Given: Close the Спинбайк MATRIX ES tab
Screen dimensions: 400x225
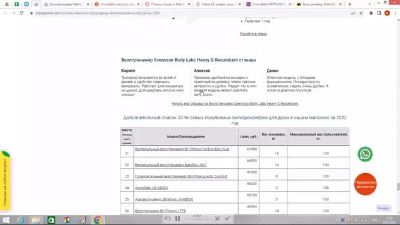Looking at the screenshot, I should (290, 4).
